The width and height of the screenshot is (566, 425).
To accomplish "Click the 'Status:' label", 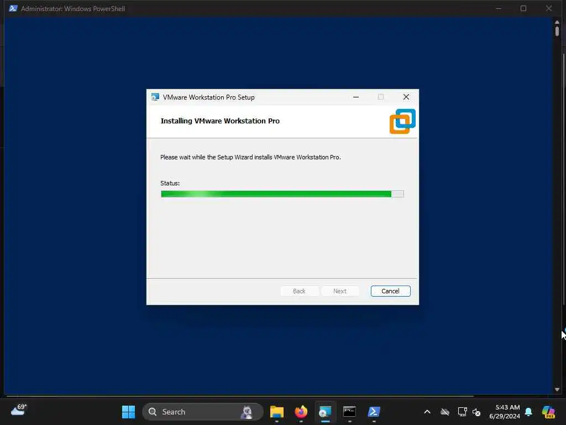I will click(x=170, y=183).
